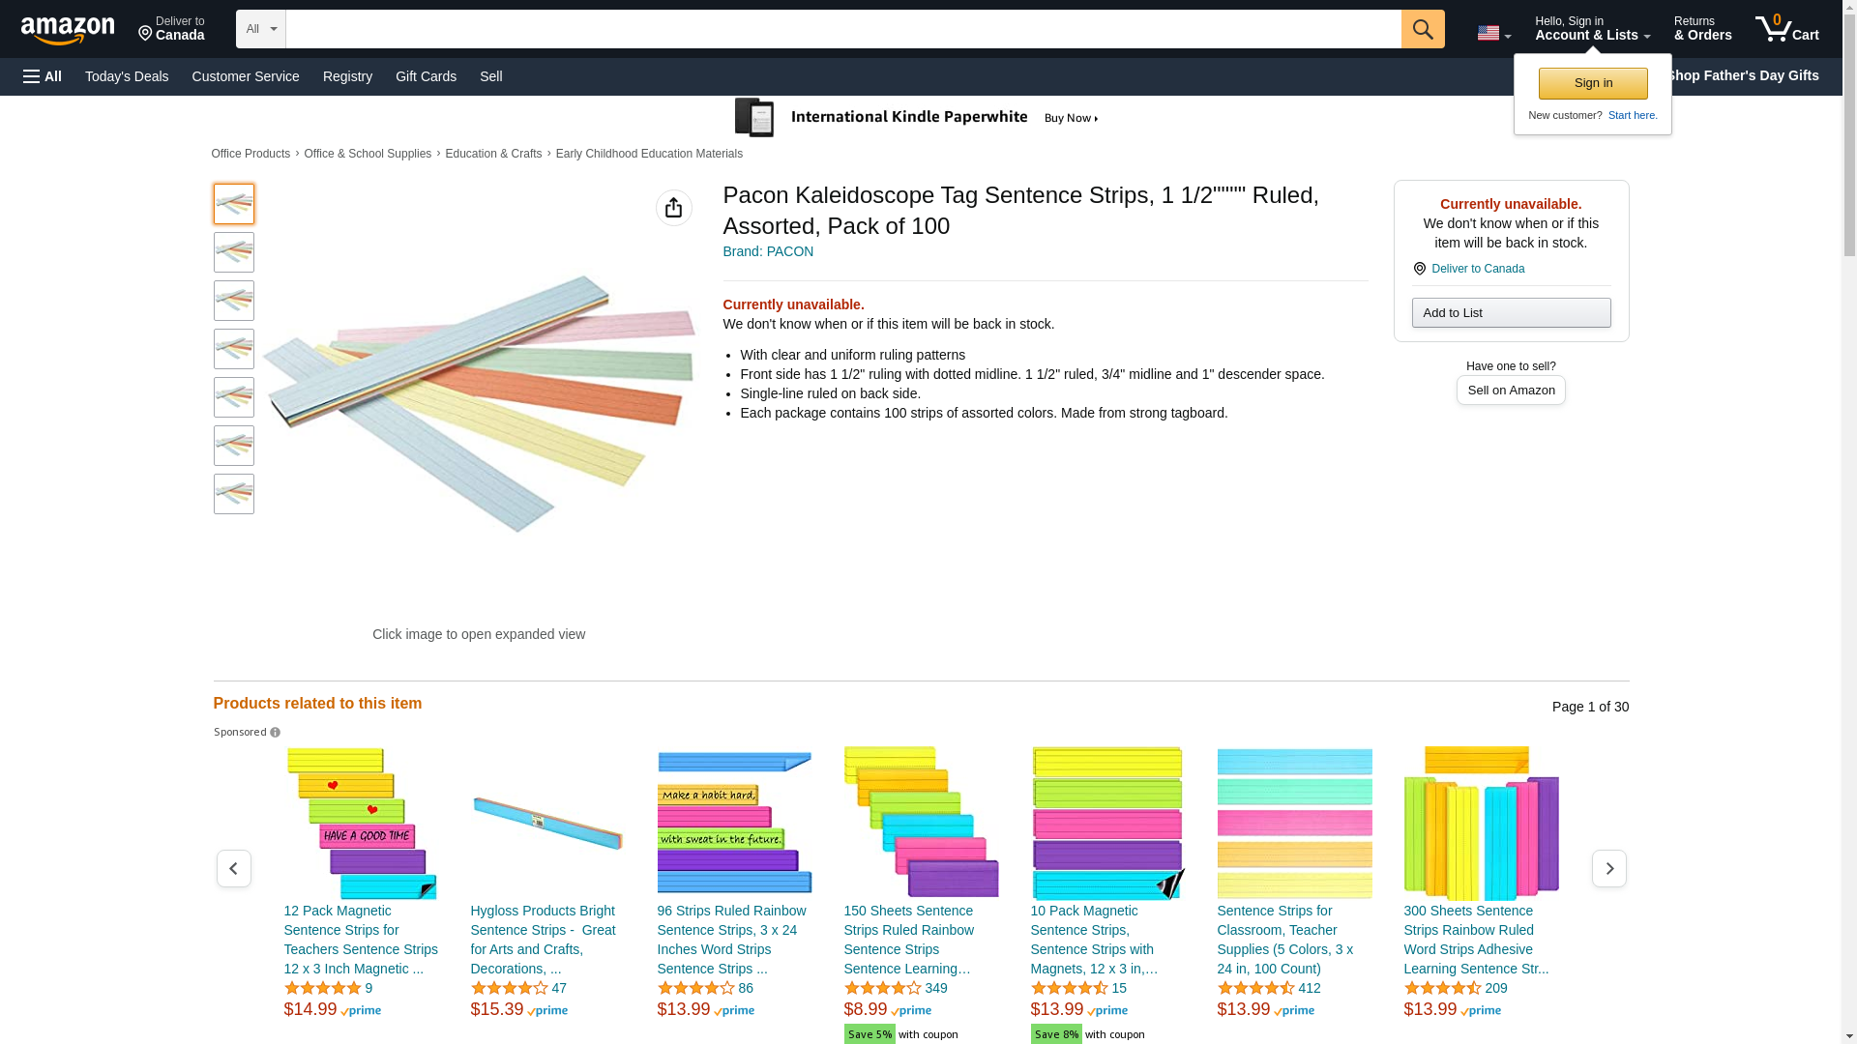The width and height of the screenshot is (1857, 1044).
Task: Click the US flag language selector
Action: click(x=1493, y=33)
